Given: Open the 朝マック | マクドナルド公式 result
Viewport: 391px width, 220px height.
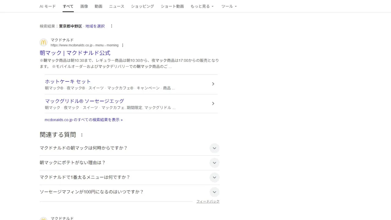Looking at the screenshot, I should [x=75, y=53].
